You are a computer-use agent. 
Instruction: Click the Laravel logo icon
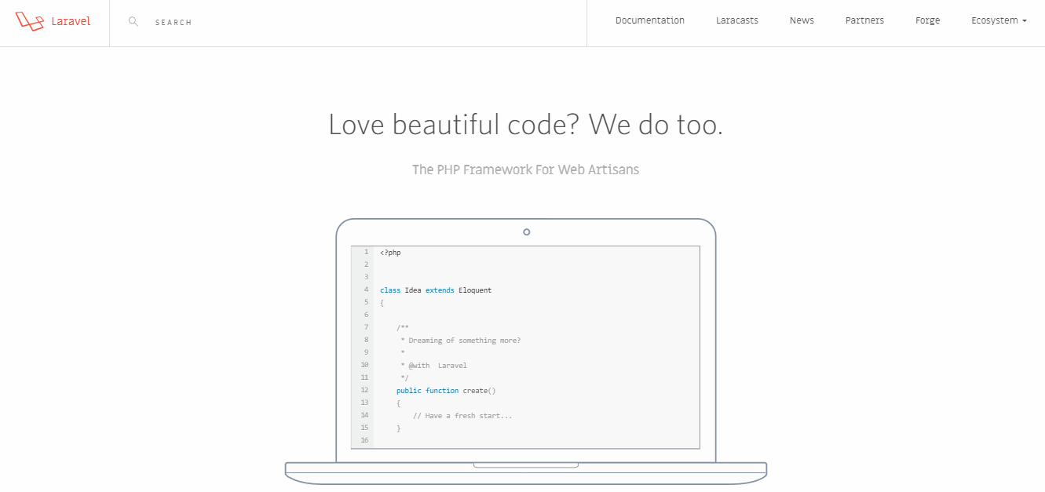pyautogui.click(x=30, y=22)
